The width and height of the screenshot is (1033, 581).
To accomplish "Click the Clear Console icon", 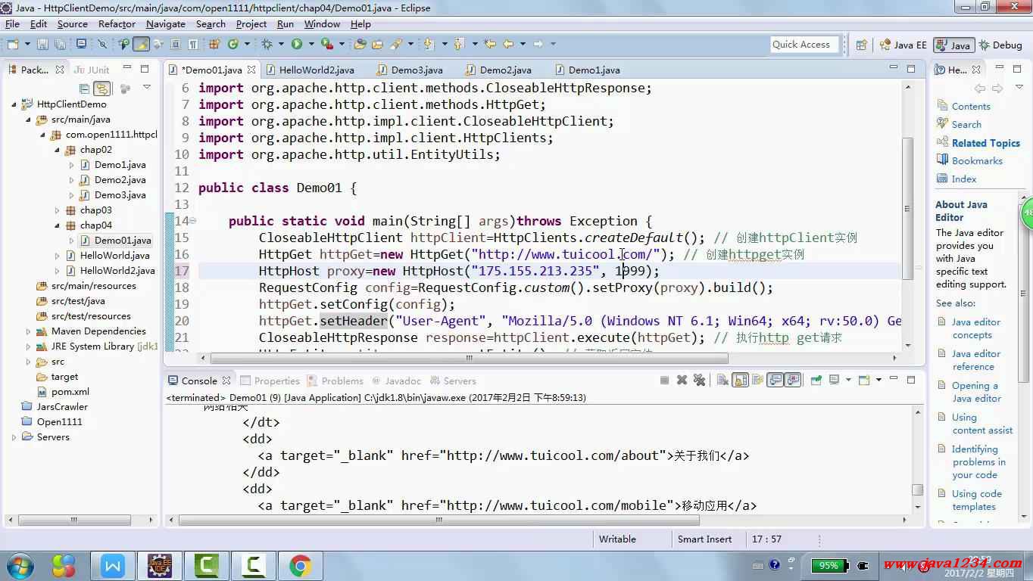I will pos(722,380).
